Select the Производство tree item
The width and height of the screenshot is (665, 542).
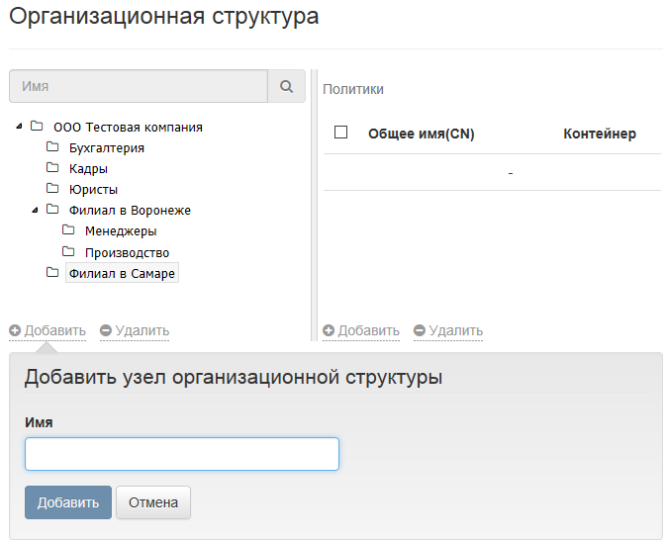[x=127, y=253]
